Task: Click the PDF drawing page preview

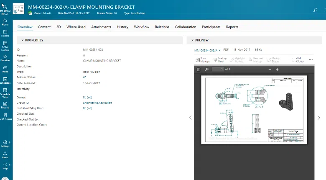Action: tap(254, 110)
